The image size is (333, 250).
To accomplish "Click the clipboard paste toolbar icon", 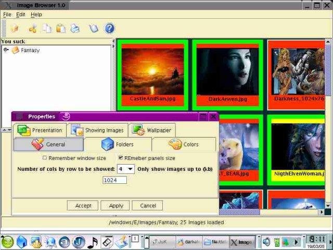I will (x=61, y=28).
